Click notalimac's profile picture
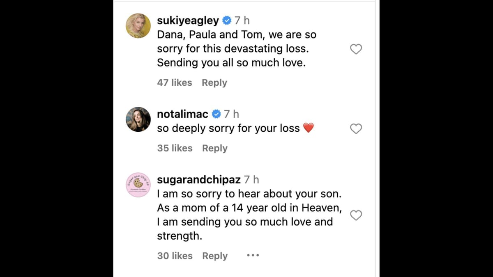Image resolution: width=493 pixels, height=277 pixels. click(138, 119)
